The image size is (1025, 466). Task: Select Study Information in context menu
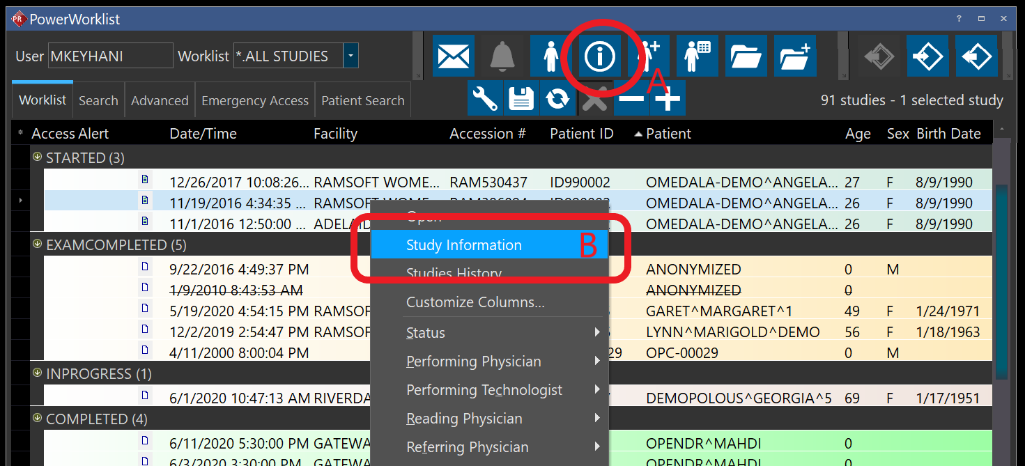(463, 245)
